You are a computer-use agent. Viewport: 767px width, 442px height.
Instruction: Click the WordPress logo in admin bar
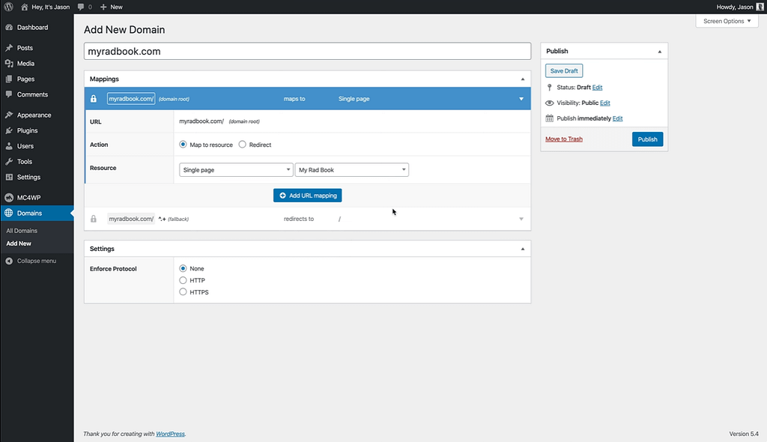[x=7, y=7]
